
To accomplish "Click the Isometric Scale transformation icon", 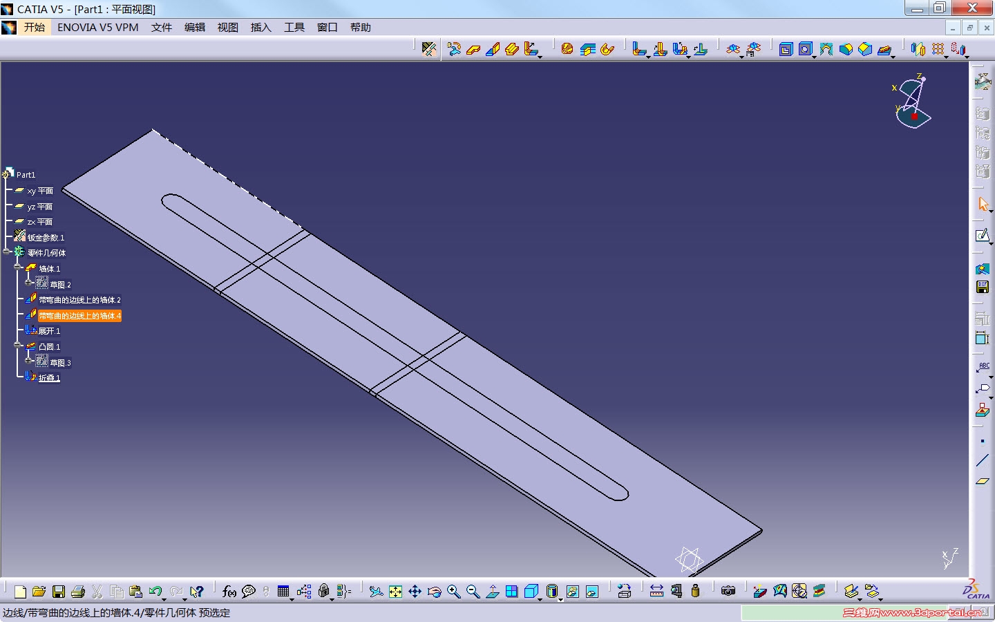I will click(958, 49).
